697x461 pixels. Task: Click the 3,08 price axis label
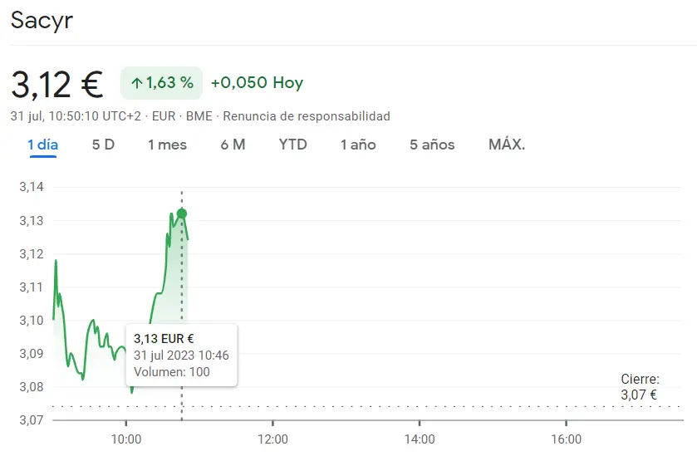coord(32,387)
